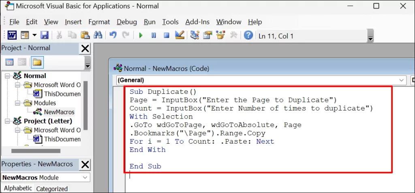Save Normal with the floppy disk icon
Viewport: 415px width, 193px height.
click(x=44, y=35)
